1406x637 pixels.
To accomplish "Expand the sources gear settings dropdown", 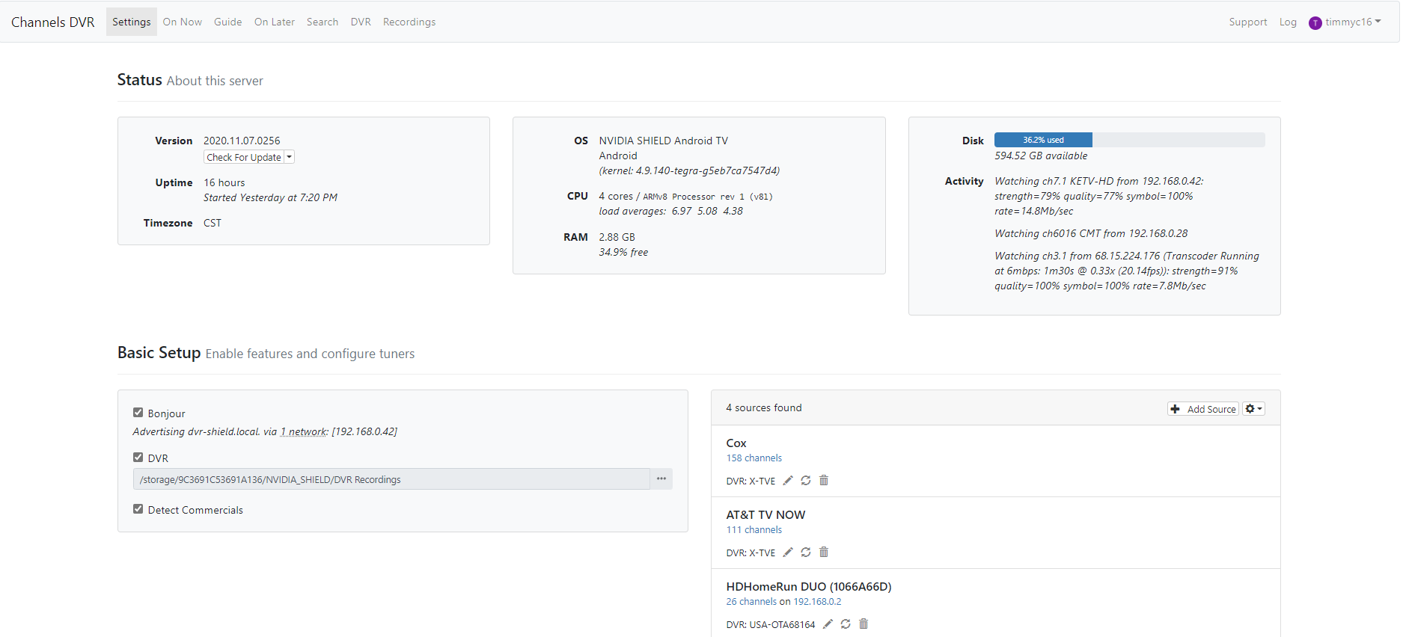I will [x=1253, y=409].
